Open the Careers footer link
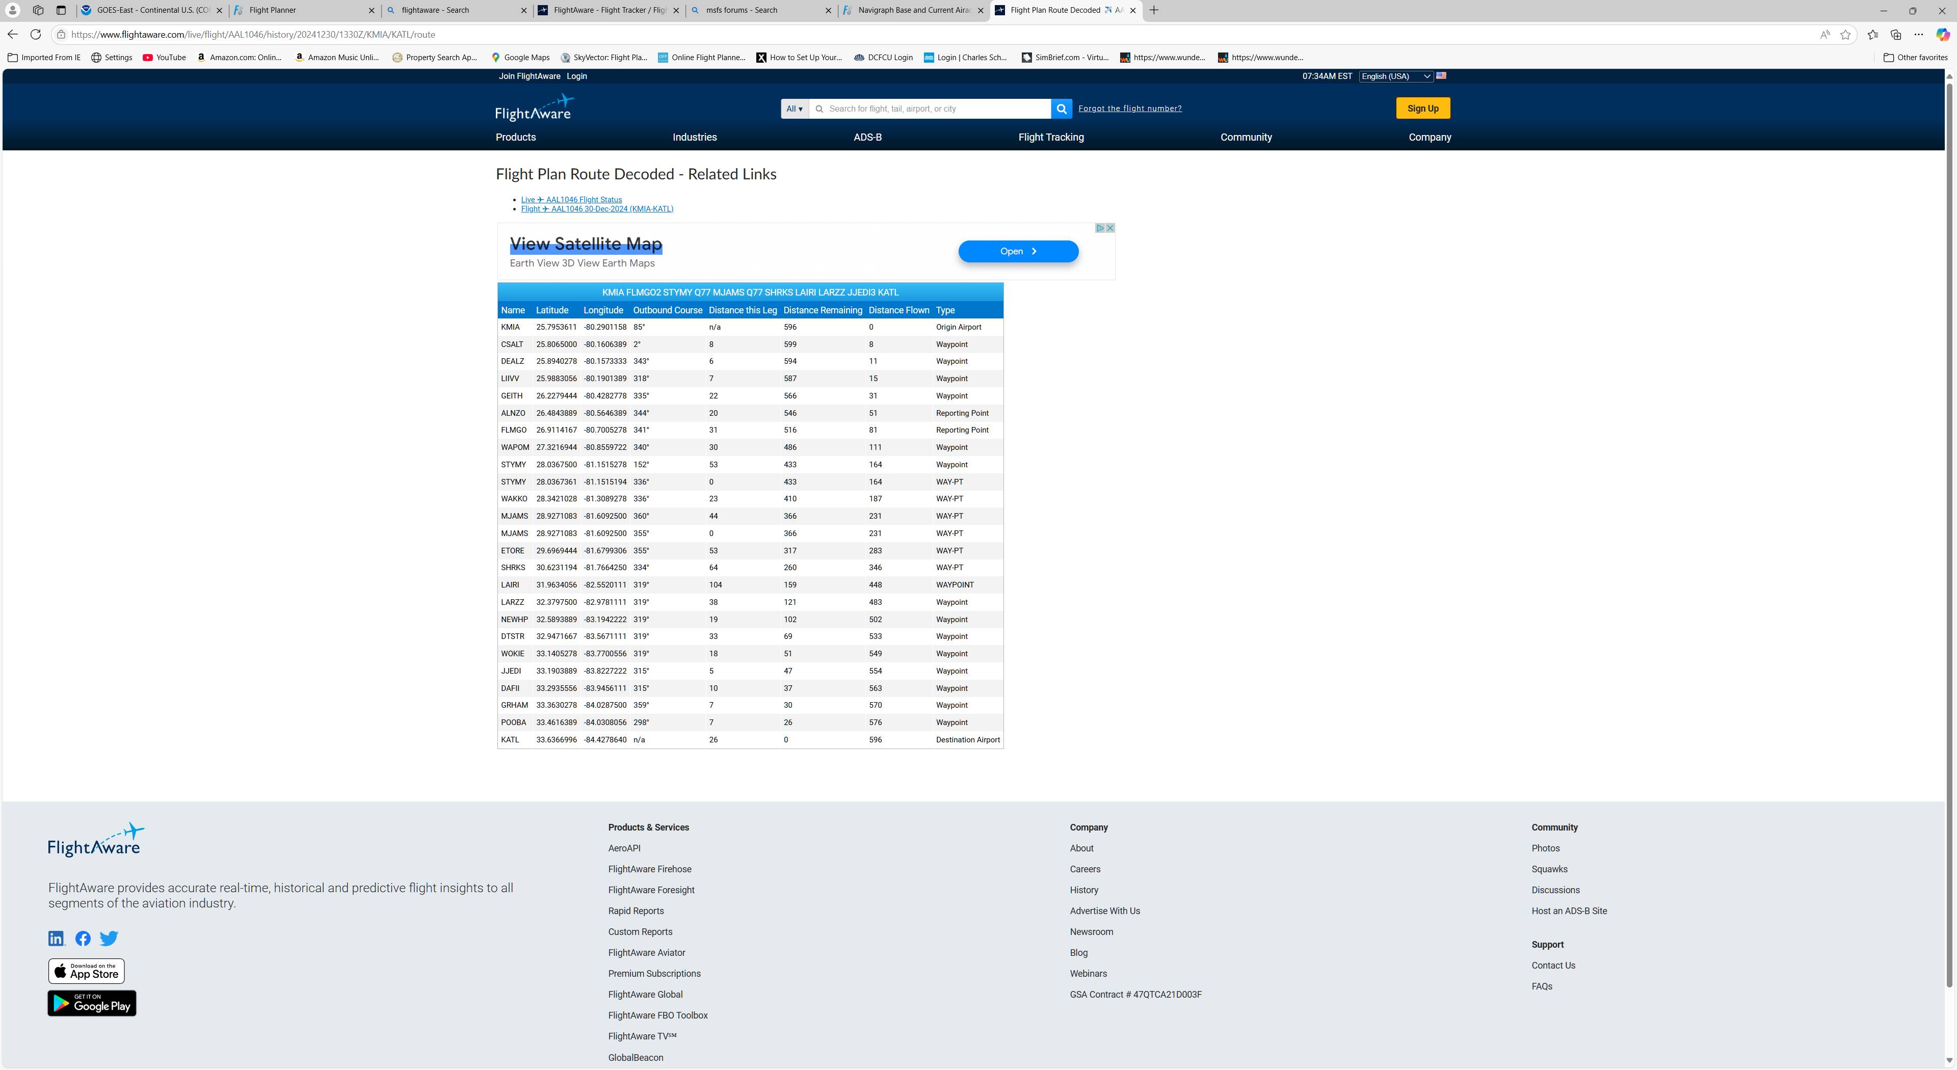The height and width of the screenshot is (1070, 1957). pos(1085,870)
